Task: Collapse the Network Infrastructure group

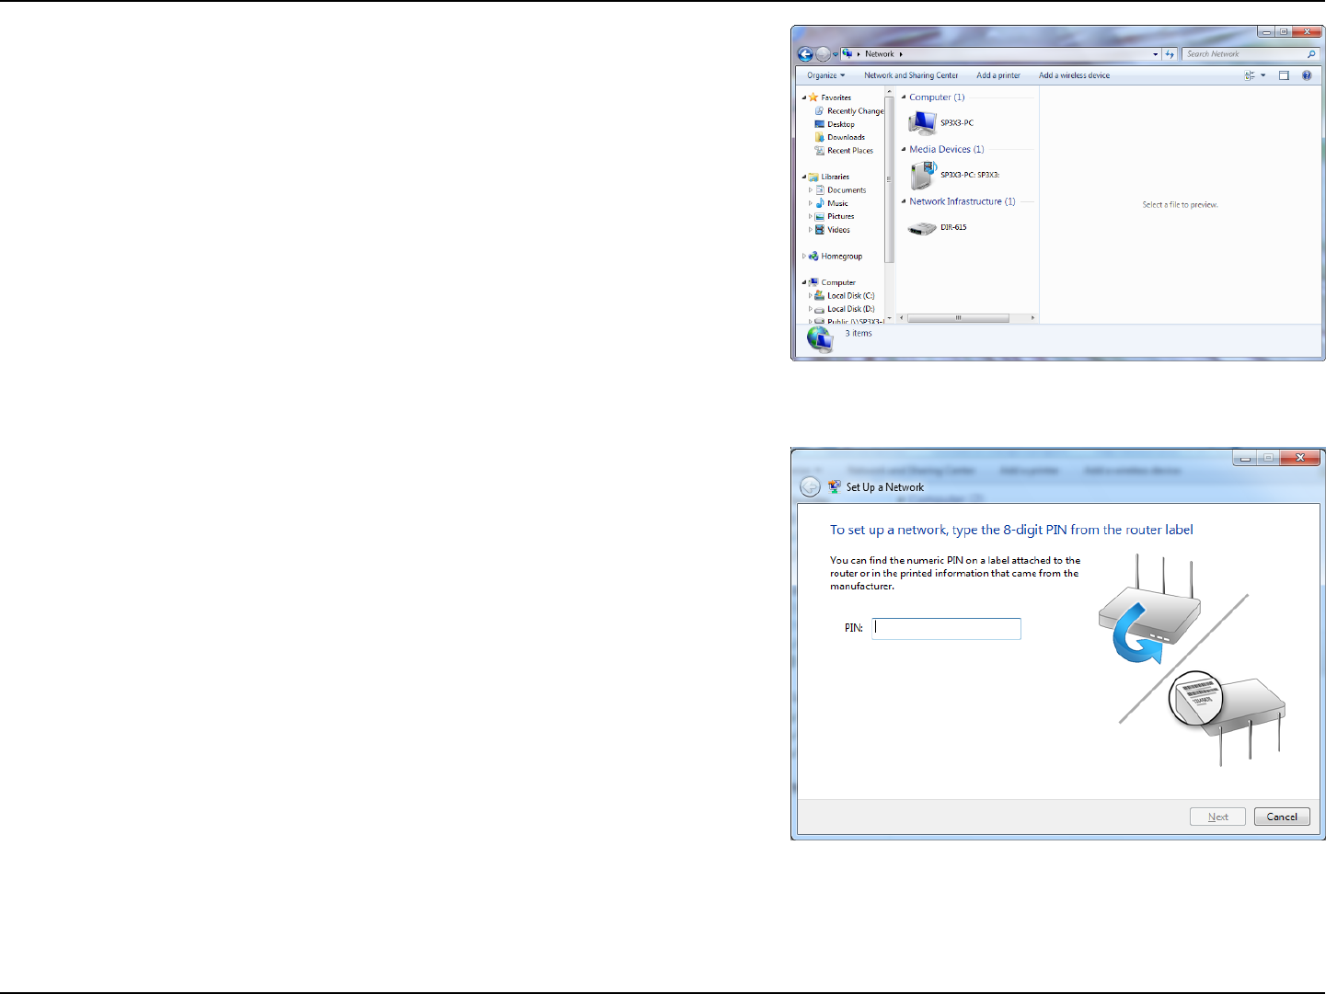Action: click(x=904, y=201)
